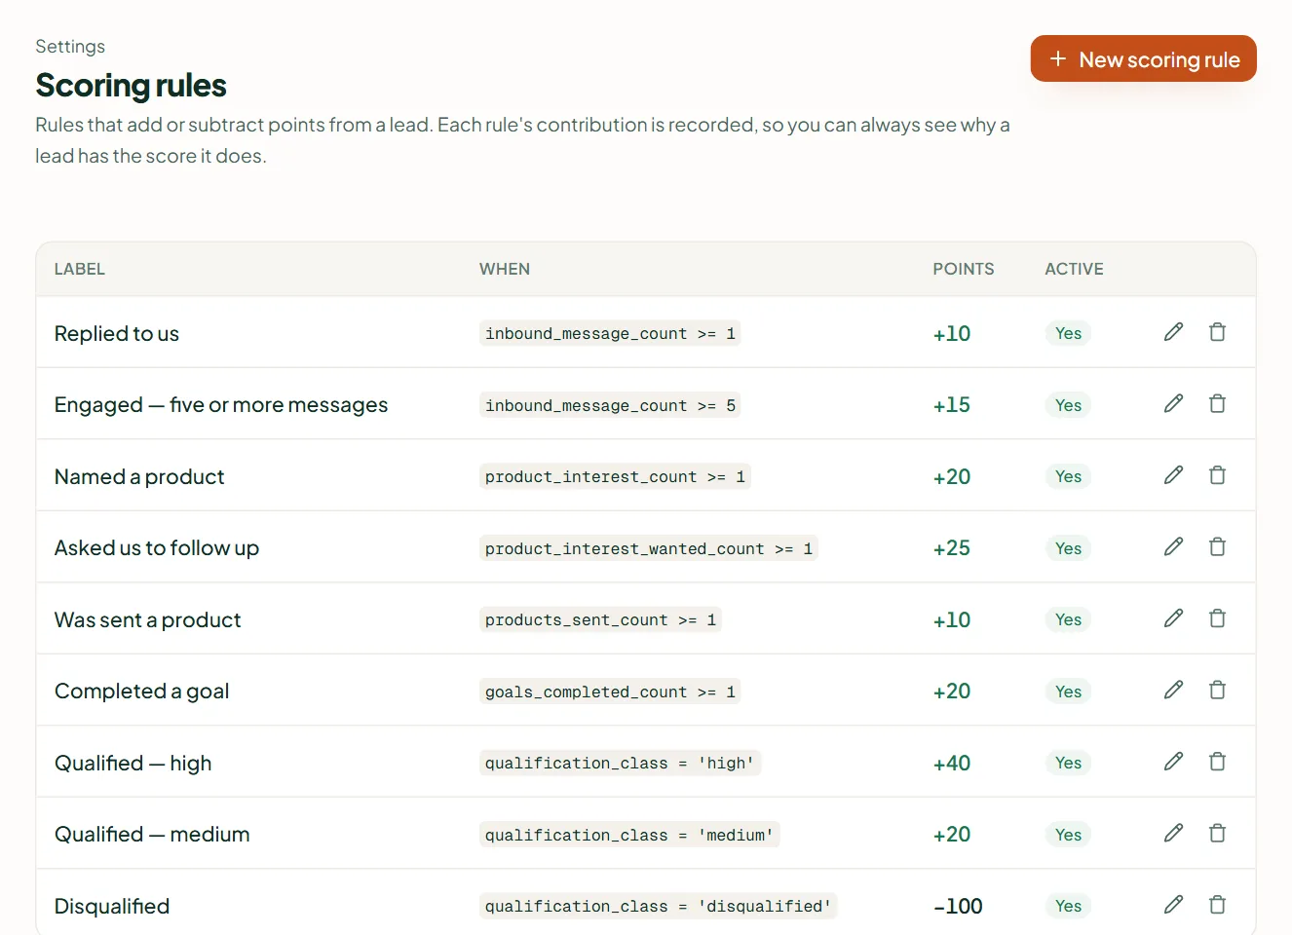
Task: Edit the 'Qualified — medium' rule
Action: (1173, 833)
